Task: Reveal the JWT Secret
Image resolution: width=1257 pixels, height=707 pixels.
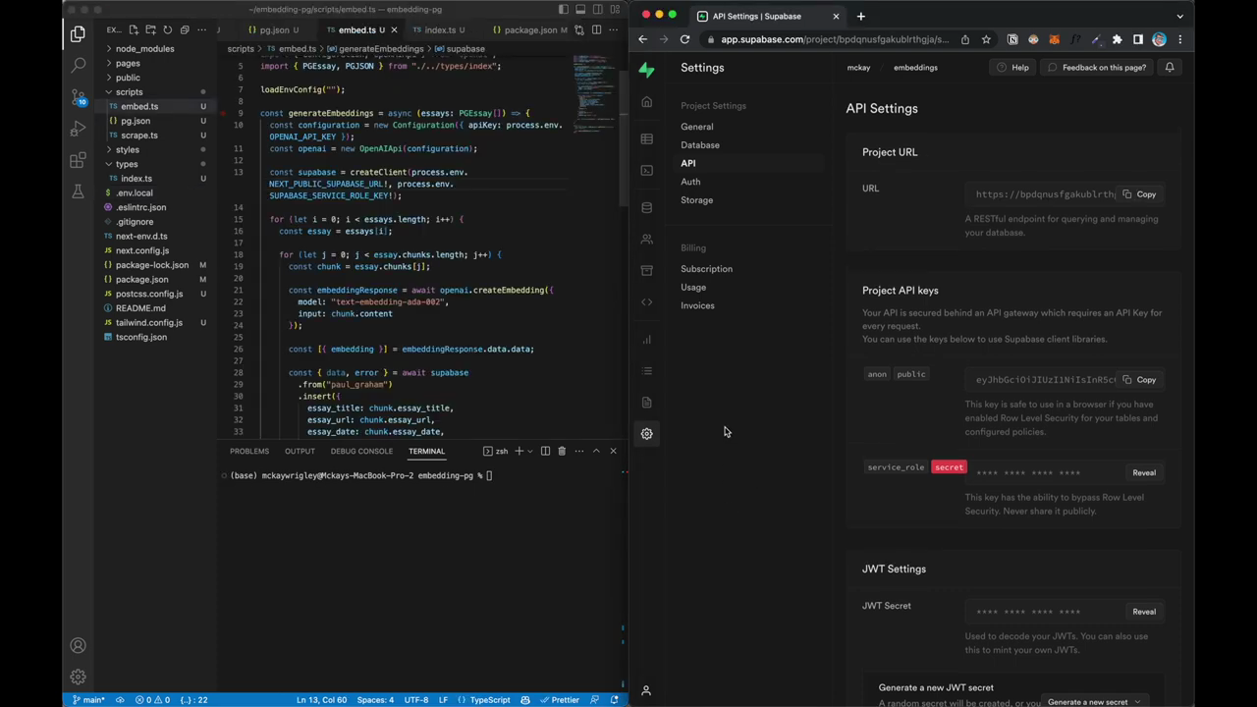Action: pos(1144,612)
